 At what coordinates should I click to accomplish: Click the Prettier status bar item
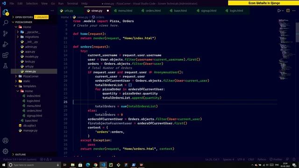276,160
